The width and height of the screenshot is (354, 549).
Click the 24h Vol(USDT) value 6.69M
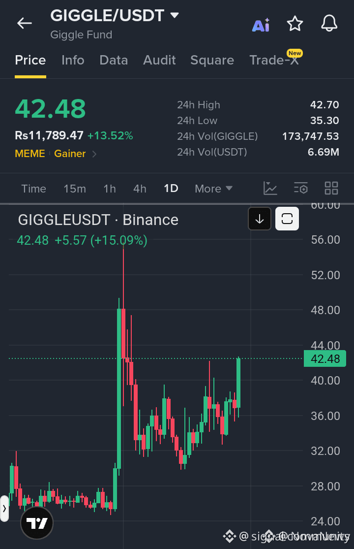[323, 152]
